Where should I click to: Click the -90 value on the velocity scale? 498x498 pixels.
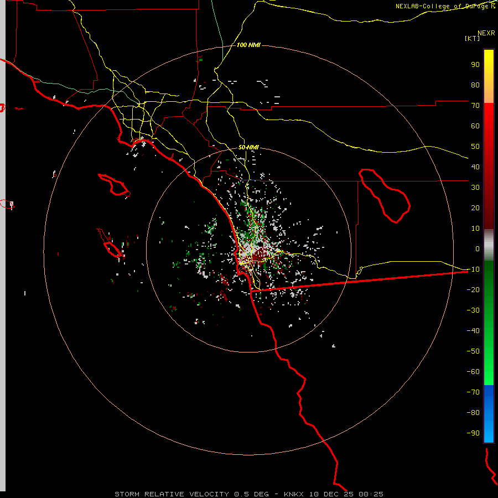[473, 433]
